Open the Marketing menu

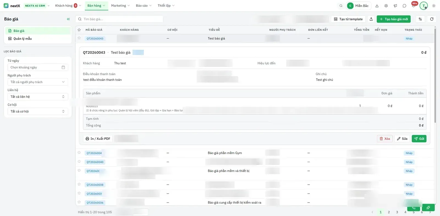click(120, 6)
